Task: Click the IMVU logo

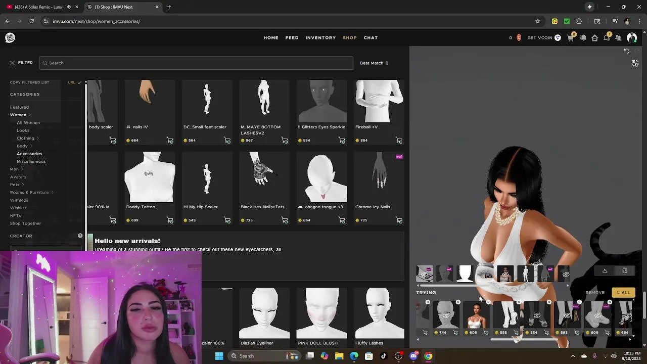Action: click(10, 38)
